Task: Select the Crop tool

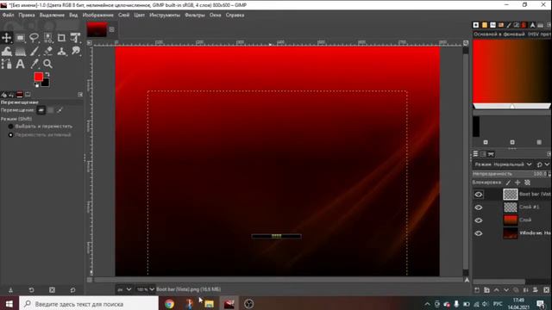Action: (x=61, y=38)
